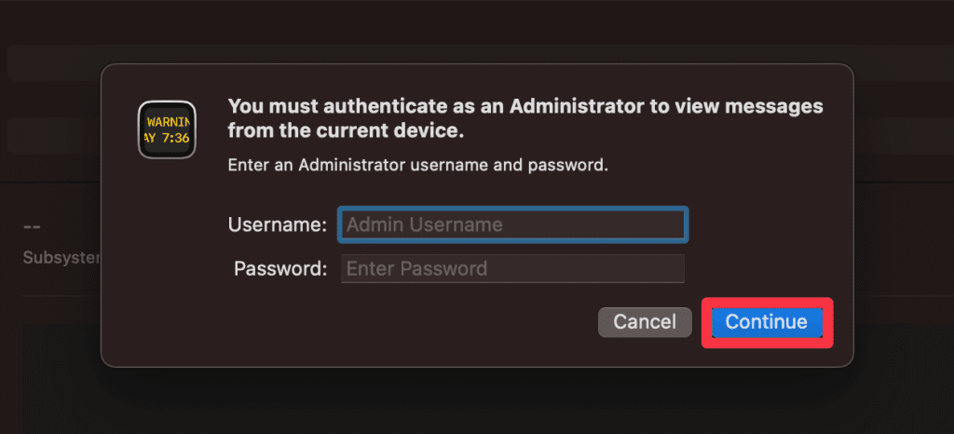Screen dimensions: 954x434
Task: Click the yellow WARNIN text in icon
Action: [169, 121]
